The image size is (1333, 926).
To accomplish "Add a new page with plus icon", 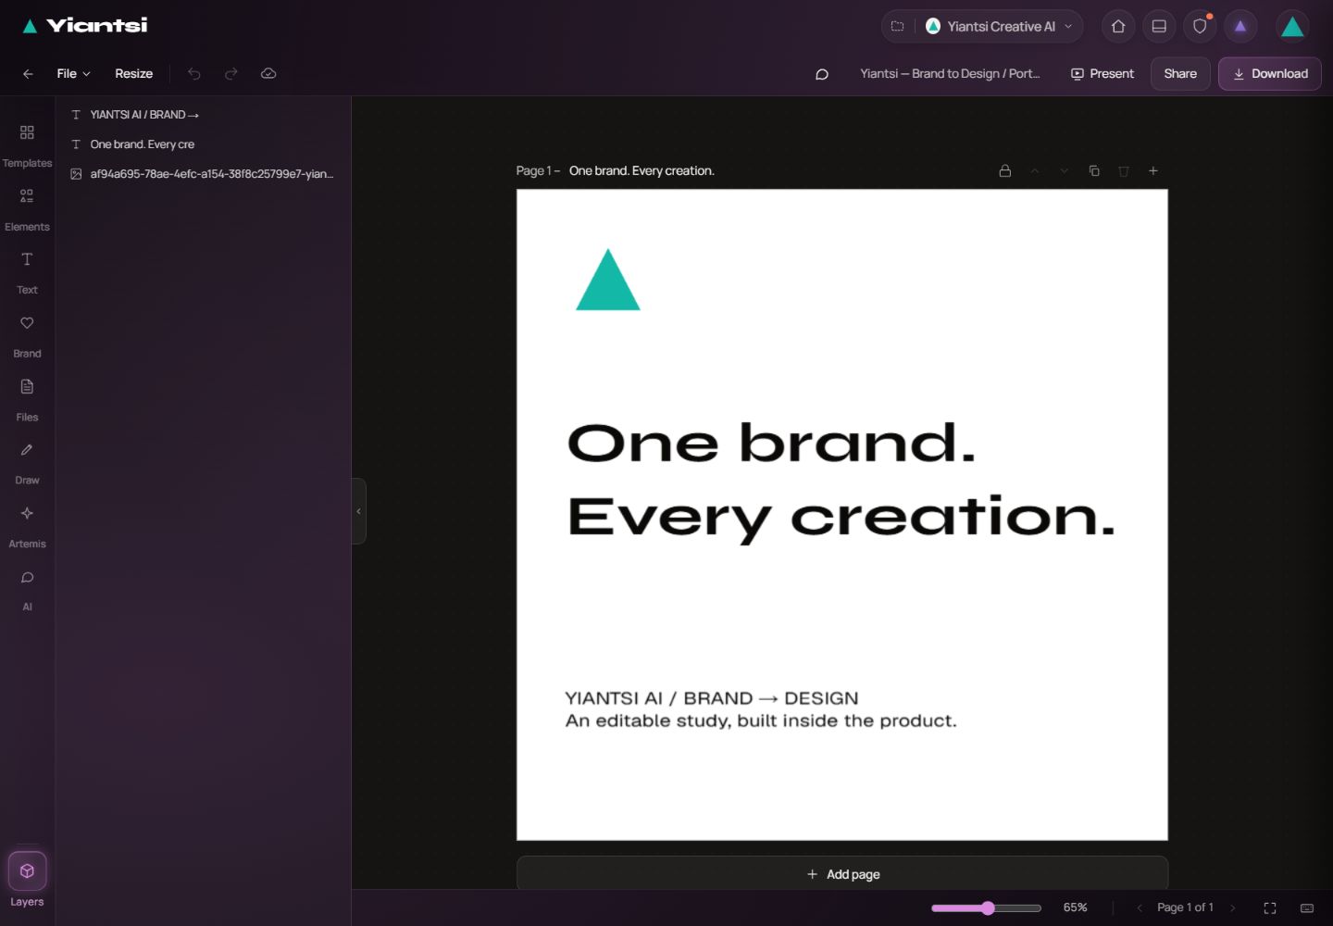I will pyautogui.click(x=1153, y=171).
